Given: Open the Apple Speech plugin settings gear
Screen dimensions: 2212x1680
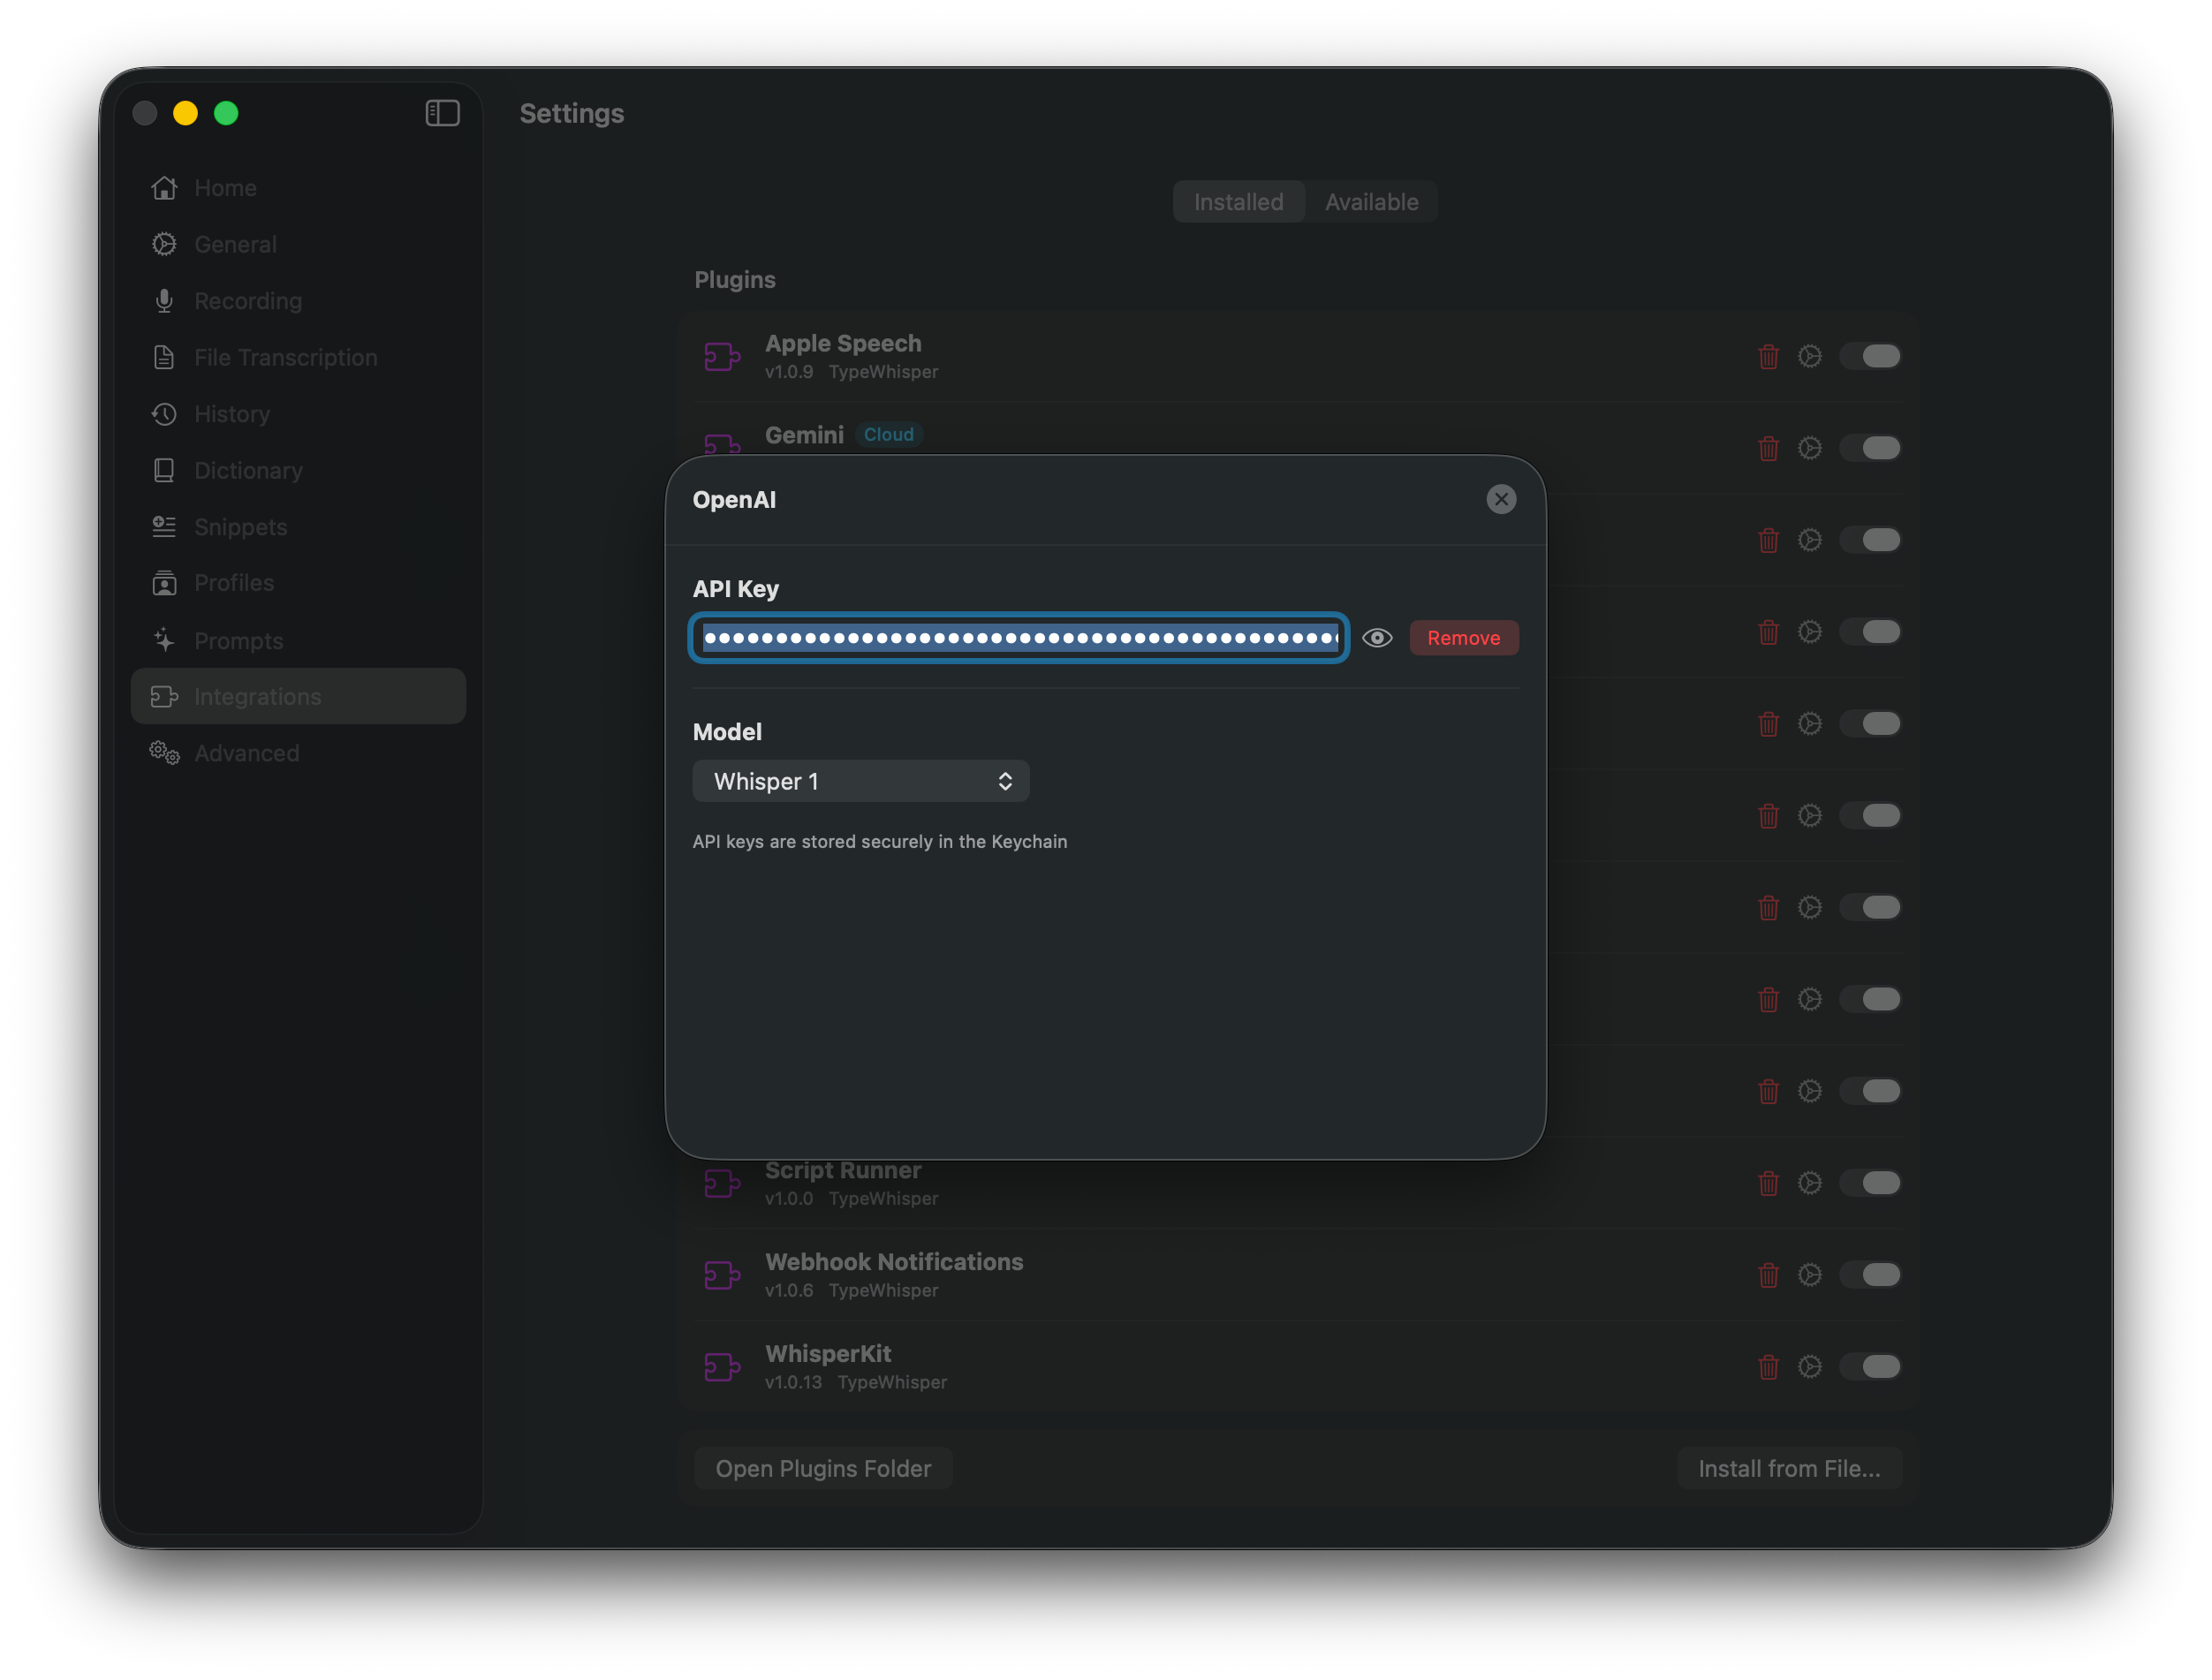Looking at the screenshot, I should [1810, 356].
